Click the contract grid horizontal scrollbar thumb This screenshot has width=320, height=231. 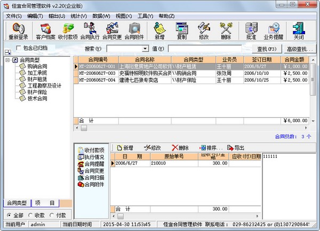pos(84,128)
